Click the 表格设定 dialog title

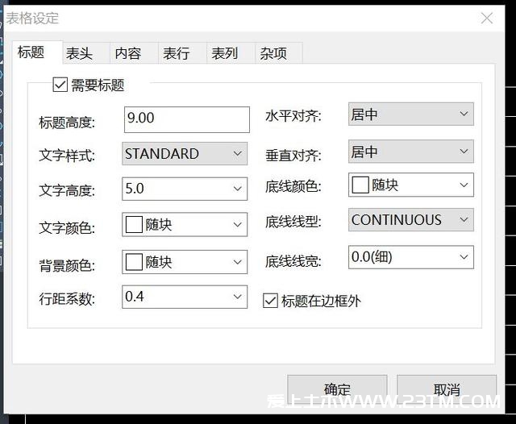click(x=32, y=18)
